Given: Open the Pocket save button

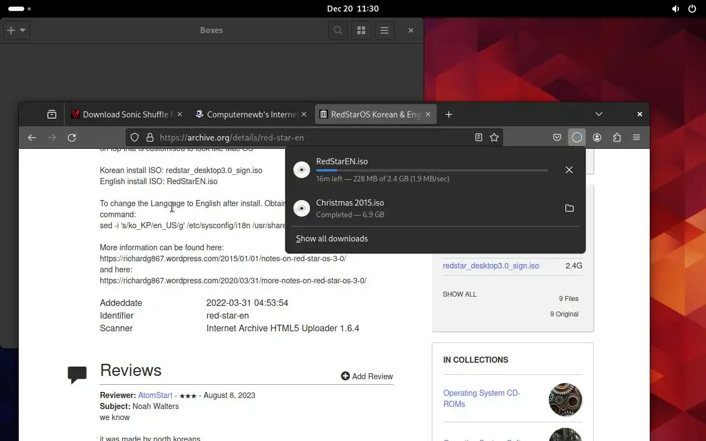Looking at the screenshot, I should coord(557,138).
